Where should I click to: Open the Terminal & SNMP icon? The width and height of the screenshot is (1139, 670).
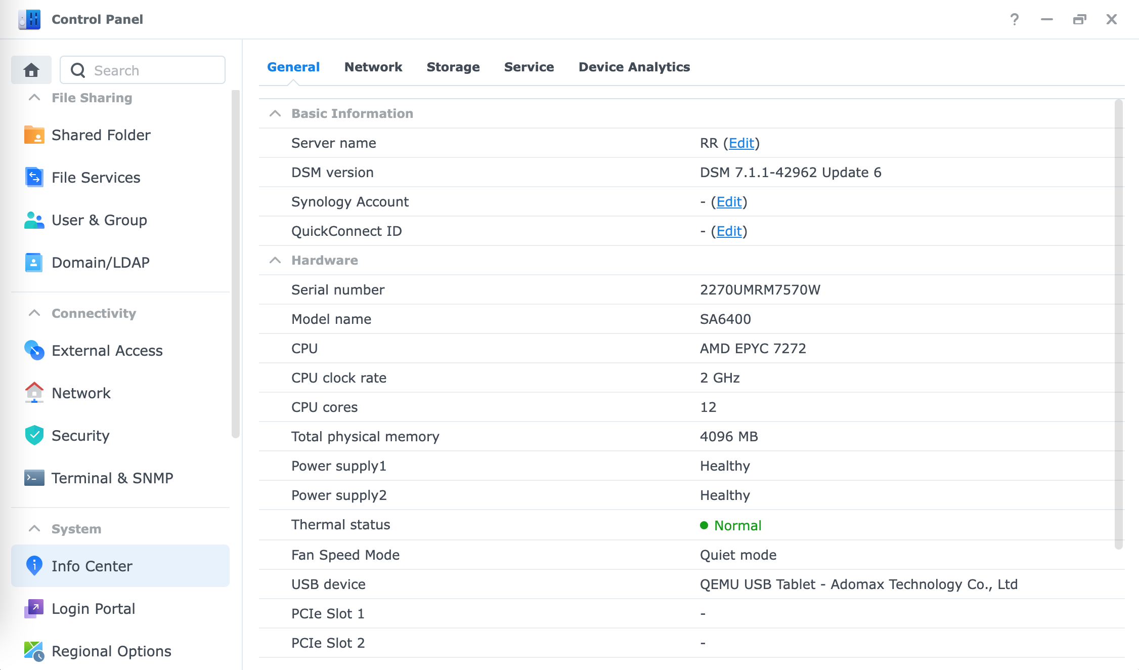tap(34, 478)
